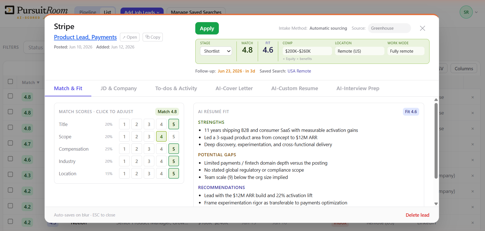
Task: Open the USA Remote saved search link
Action: pos(299,71)
